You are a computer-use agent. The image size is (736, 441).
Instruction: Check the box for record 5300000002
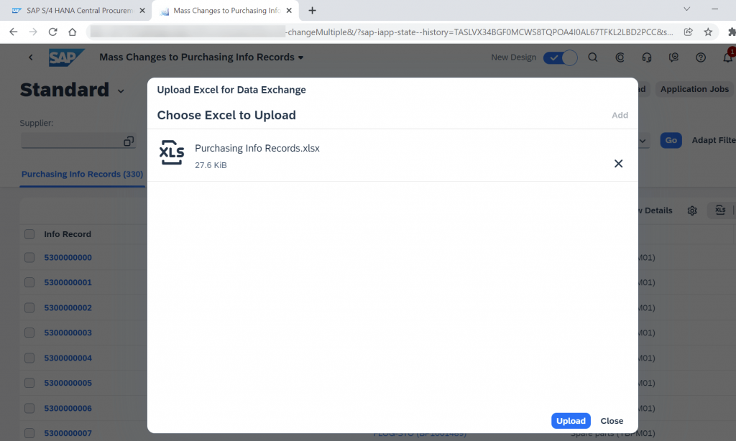tap(29, 307)
